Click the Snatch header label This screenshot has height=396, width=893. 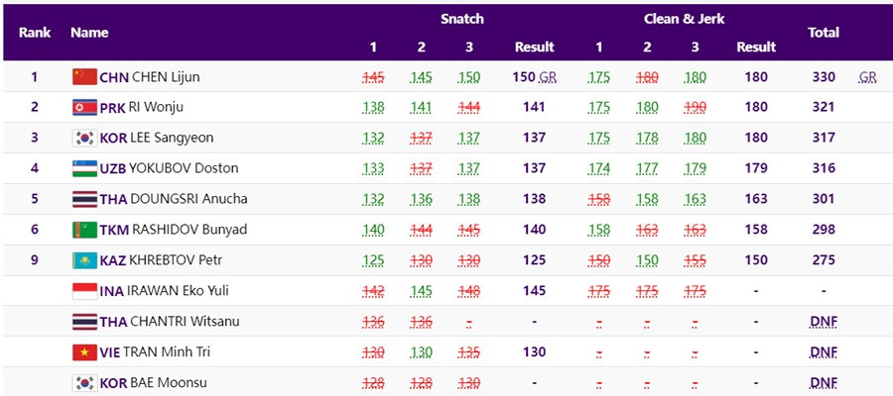tap(462, 19)
